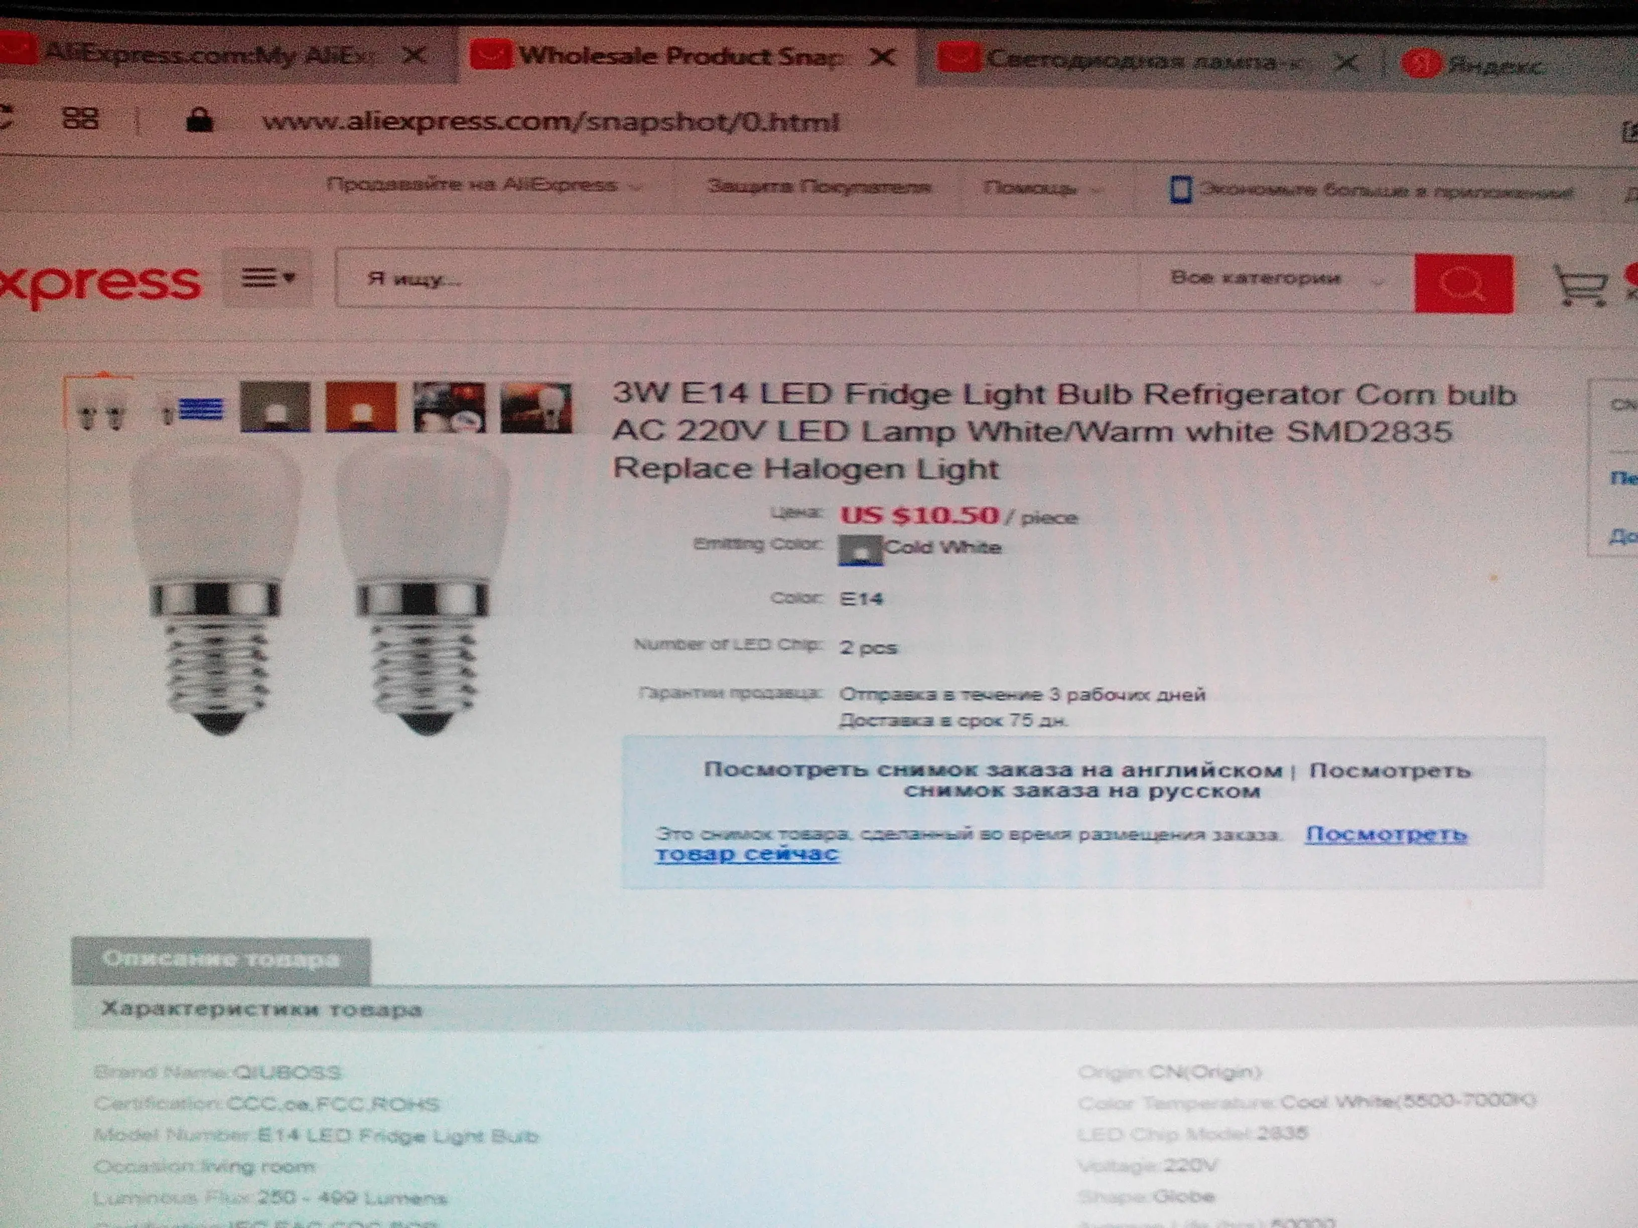Close the My AliExpress tab
Screen dimensions: 1638x1228
(416, 55)
